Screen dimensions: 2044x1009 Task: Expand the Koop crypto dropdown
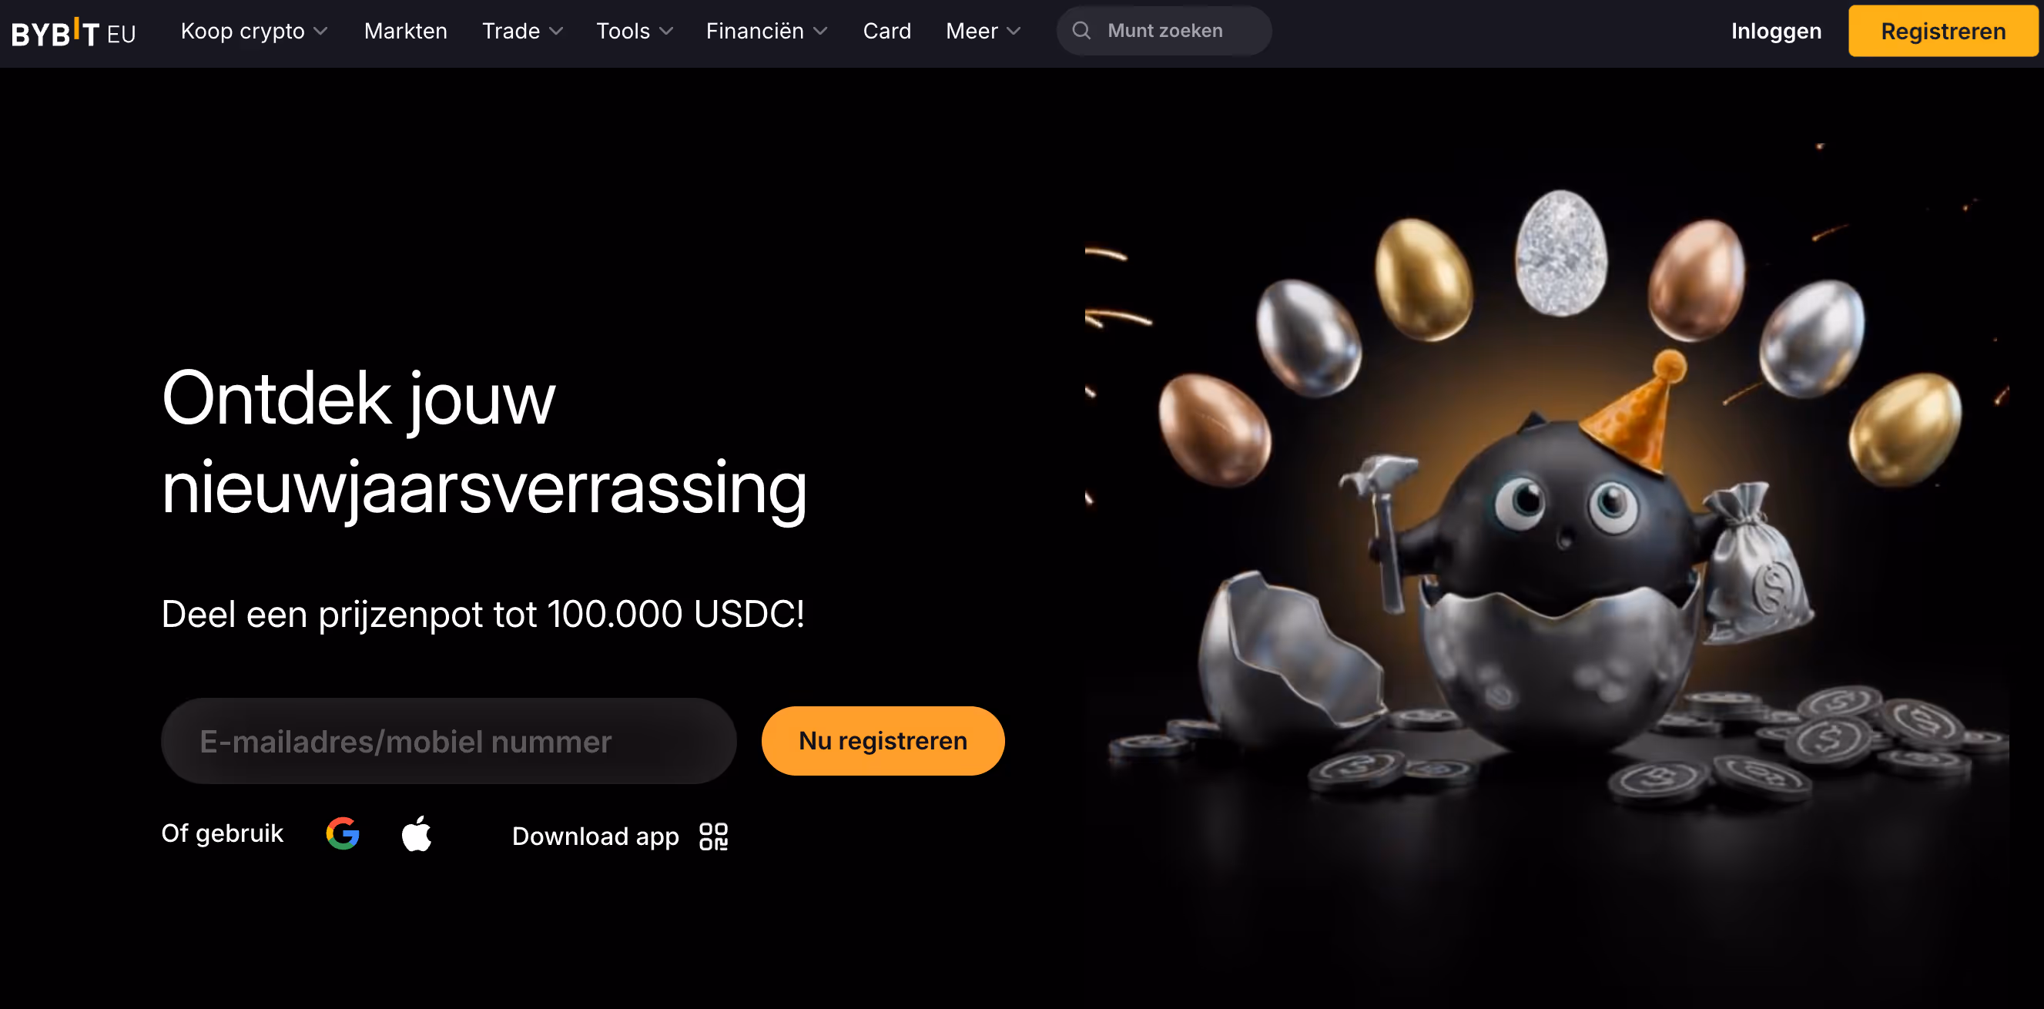coord(254,31)
